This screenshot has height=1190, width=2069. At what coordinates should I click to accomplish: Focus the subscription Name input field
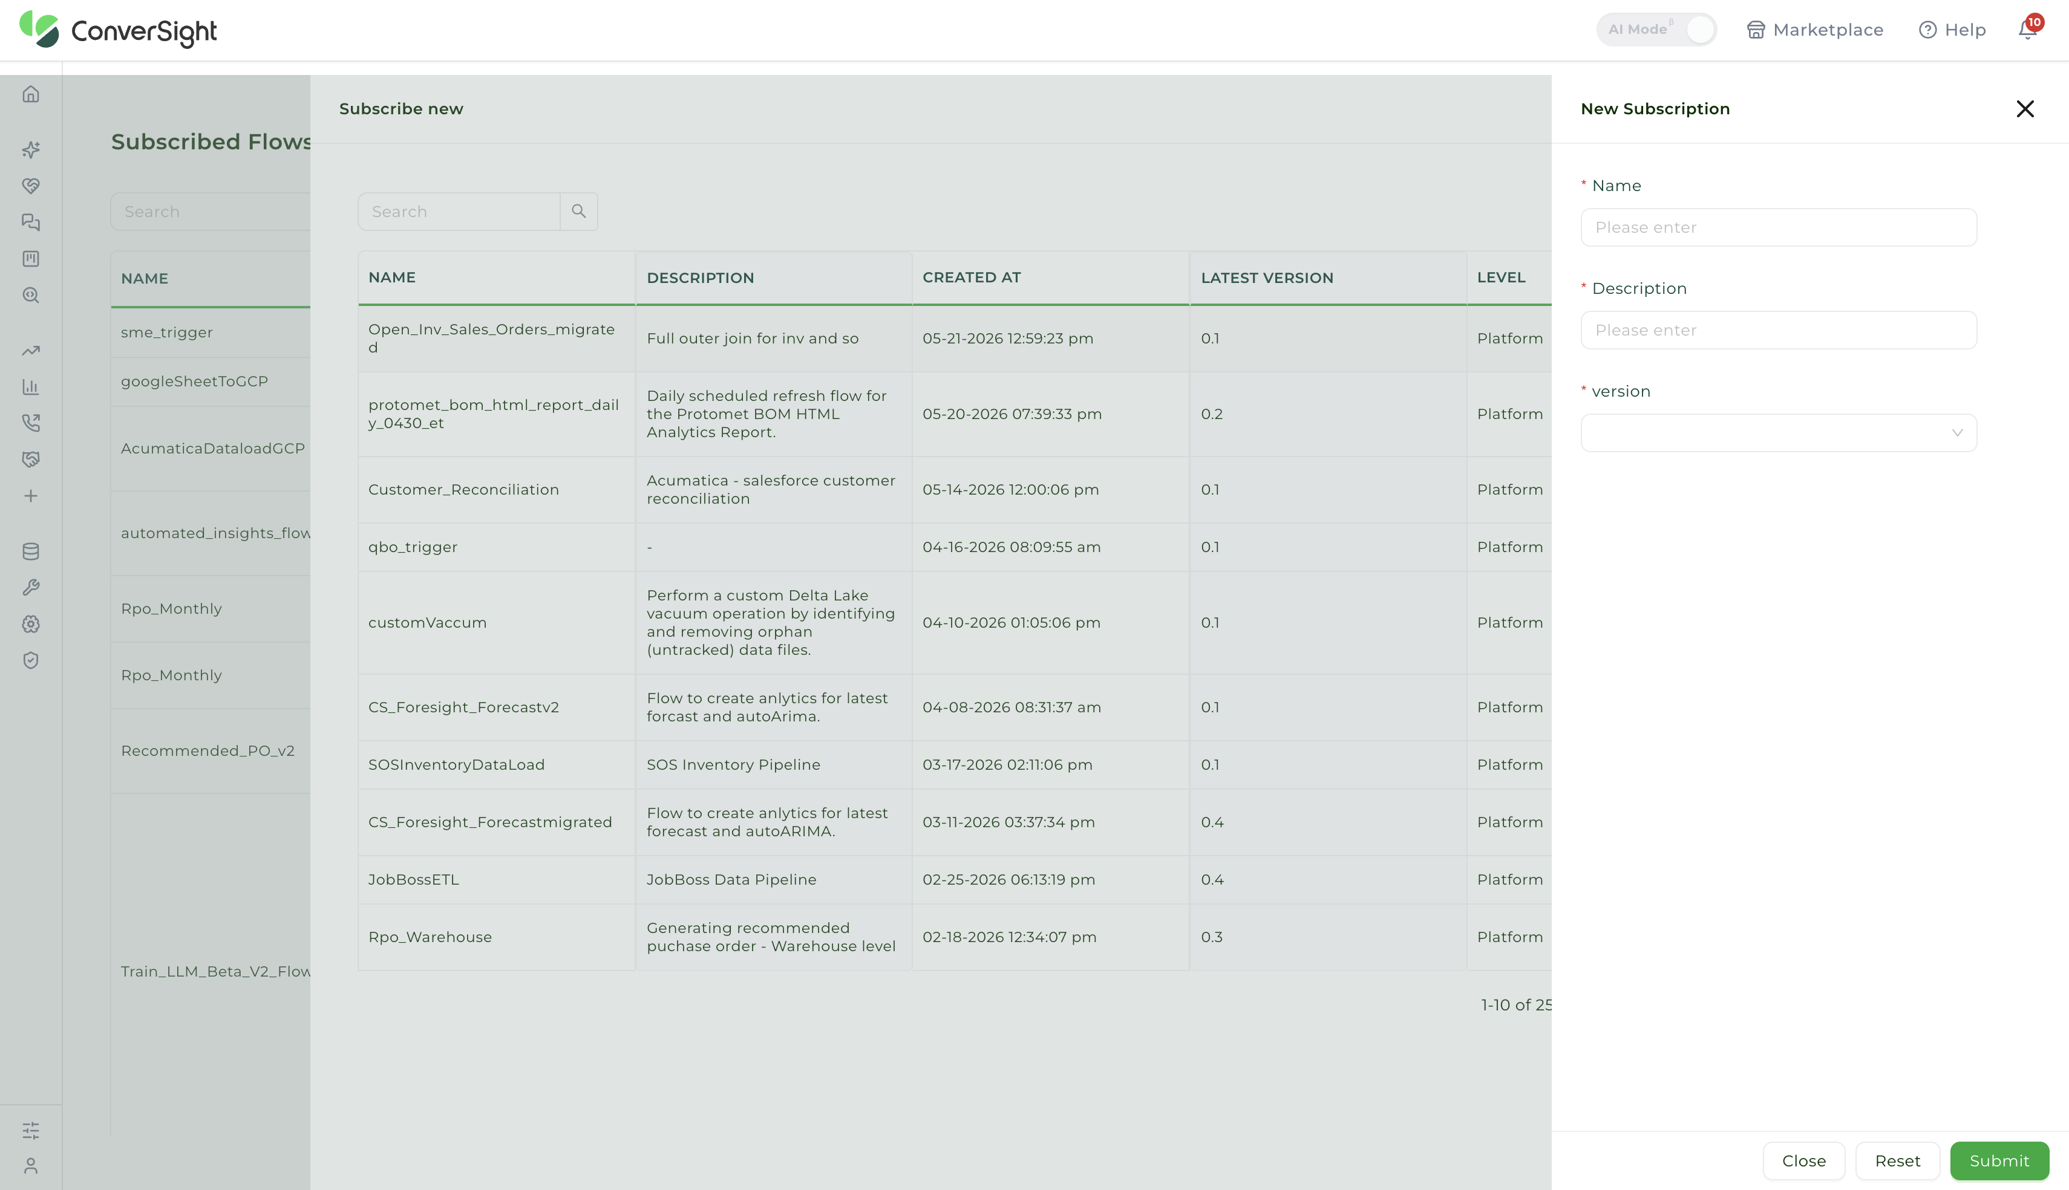pyautogui.click(x=1779, y=227)
